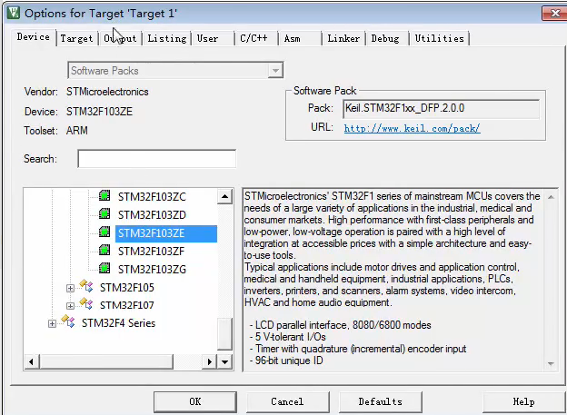Confirm with the OK button
Viewport: 567px width, 415px height.
point(195,401)
